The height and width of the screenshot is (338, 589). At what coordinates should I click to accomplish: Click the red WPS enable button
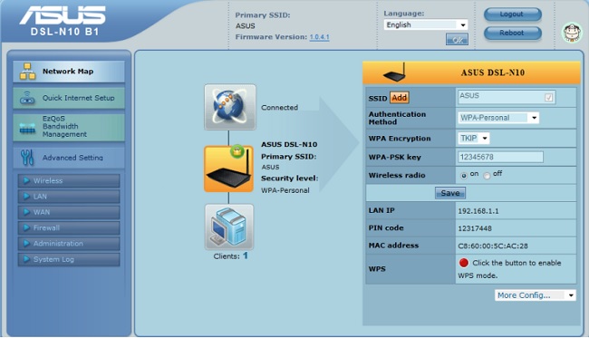[x=464, y=263]
